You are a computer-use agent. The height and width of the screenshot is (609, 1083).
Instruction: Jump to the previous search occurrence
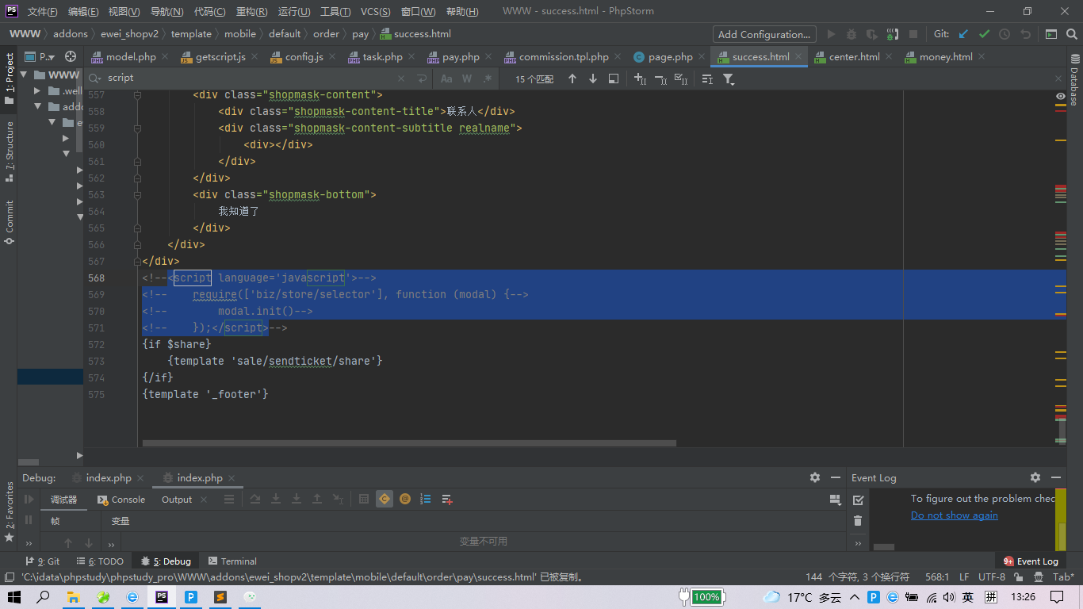pyautogui.click(x=572, y=79)
